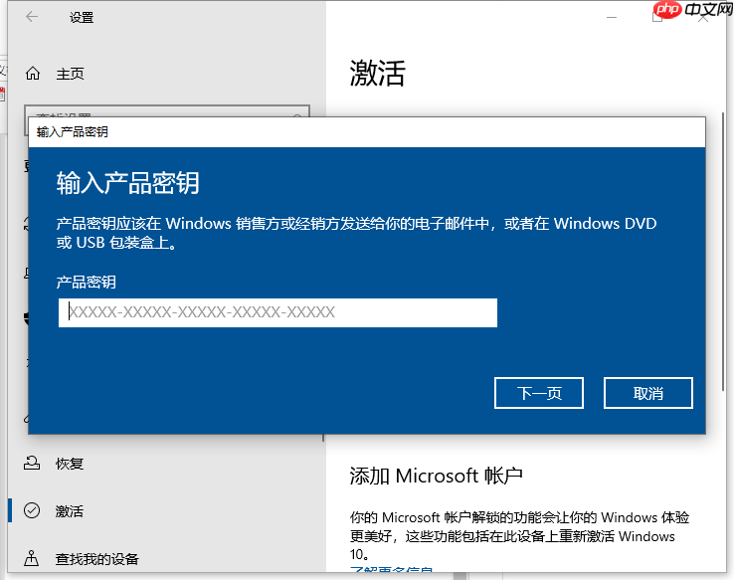Open the 主页 home icon
734x580 pixels.
point(33,74)
